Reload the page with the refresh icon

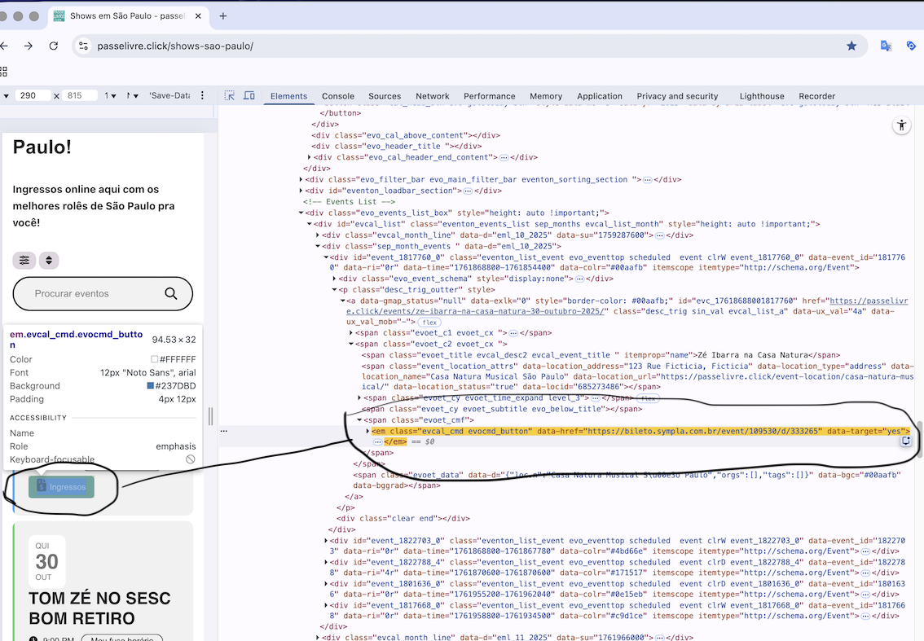(54, 46)
